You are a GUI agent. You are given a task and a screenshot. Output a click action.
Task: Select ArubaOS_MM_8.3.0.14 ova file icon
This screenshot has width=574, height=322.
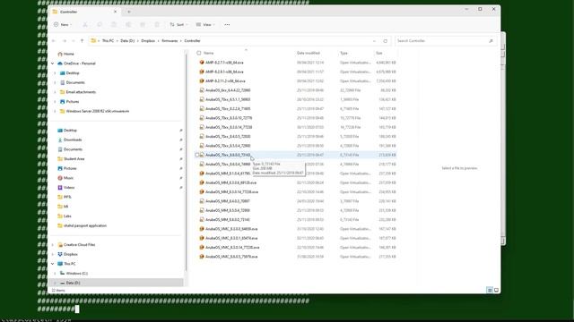pos(201,191)
